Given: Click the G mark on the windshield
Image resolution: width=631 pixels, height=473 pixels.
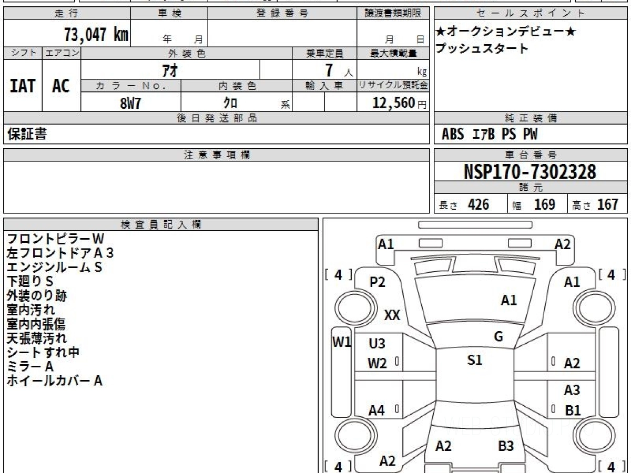Looking at the screenshot, I should click(498, 337).
